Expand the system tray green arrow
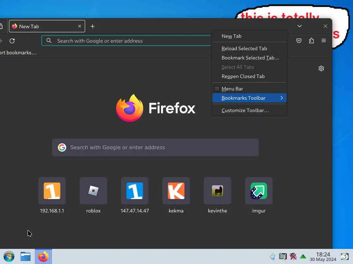The width and height of the screenshot is (353, 264). click(303, 256)
